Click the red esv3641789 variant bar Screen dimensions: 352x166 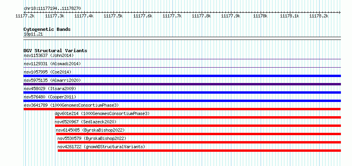tap(182, 109)
